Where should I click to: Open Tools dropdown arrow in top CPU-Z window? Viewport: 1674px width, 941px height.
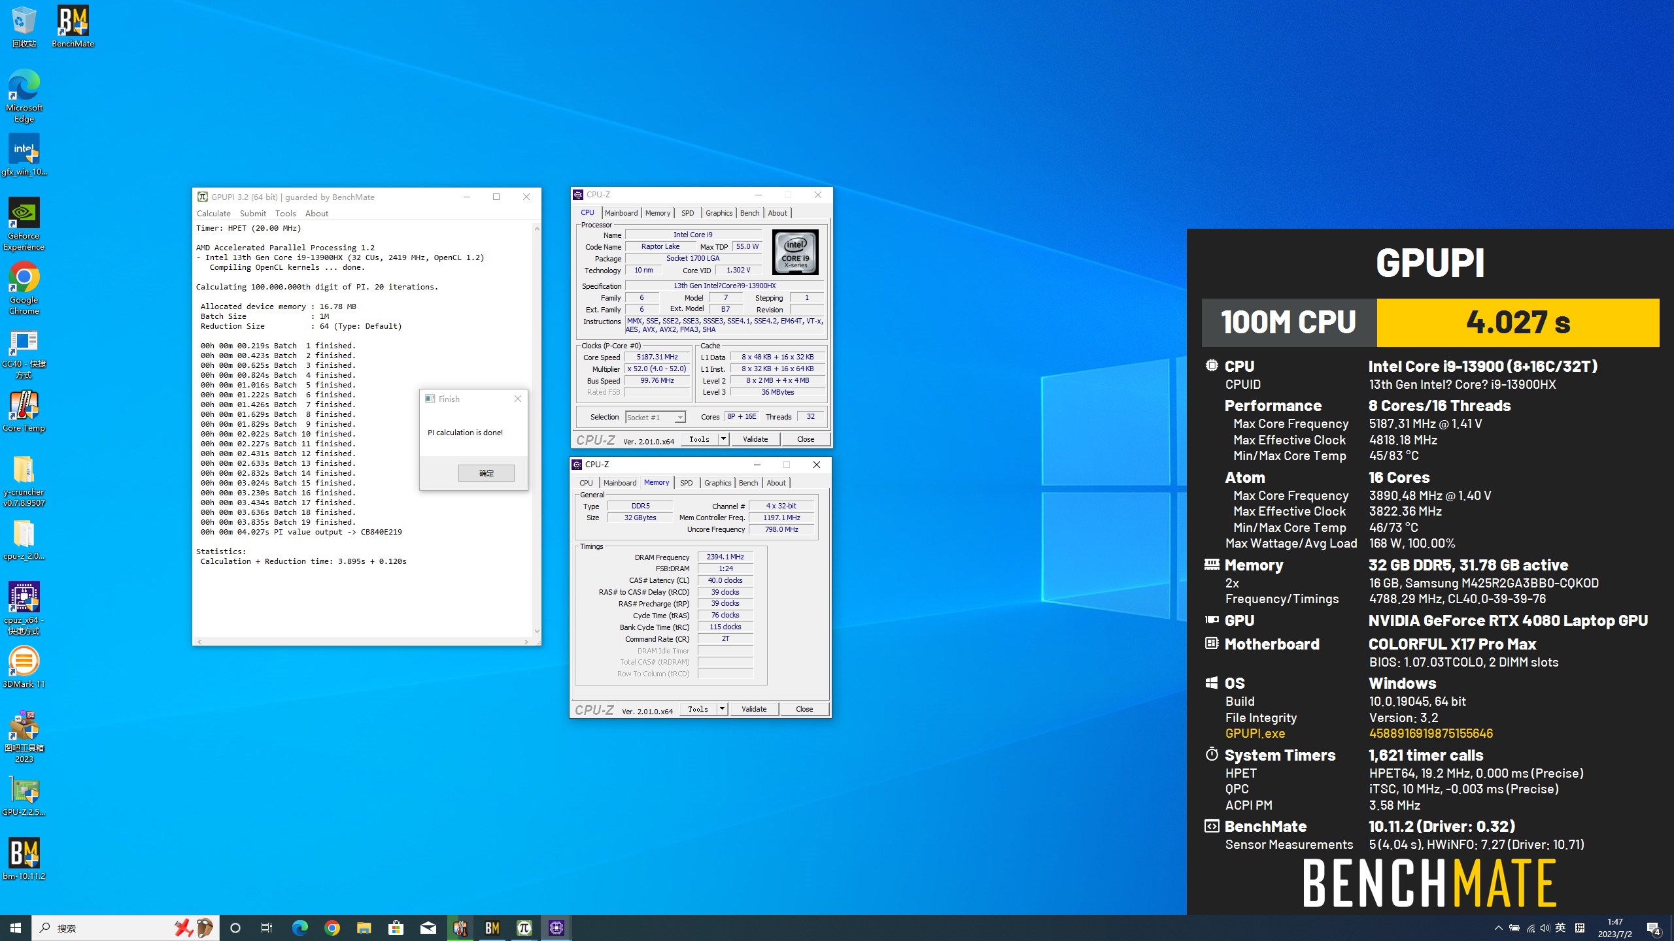coord(723,439)
